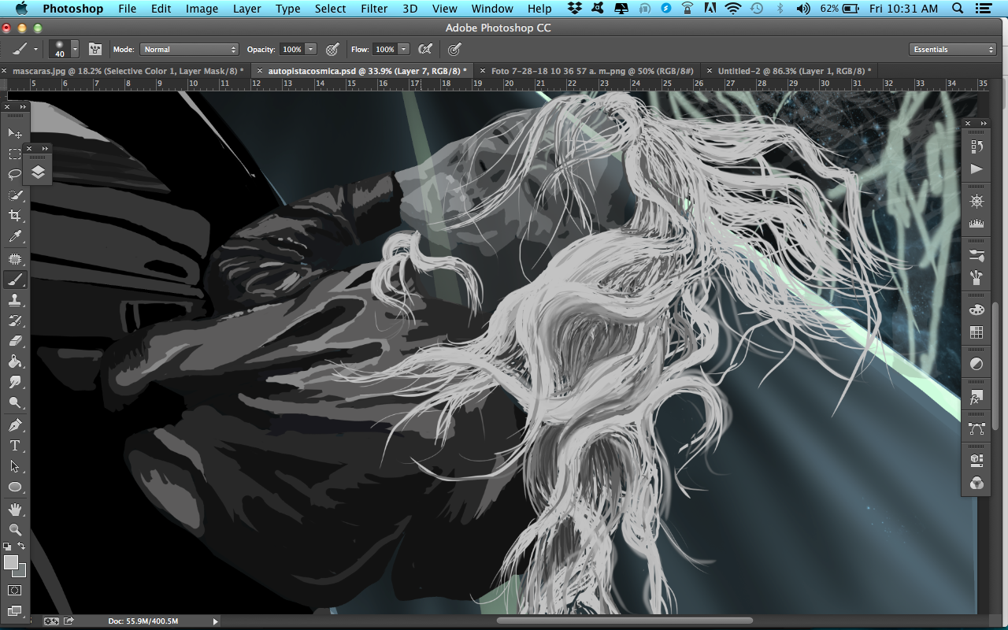Select the Horizontal Type tool

pos(15,446)
